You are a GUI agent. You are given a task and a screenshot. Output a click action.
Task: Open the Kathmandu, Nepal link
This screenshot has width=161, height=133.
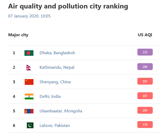pyautogui.click(x=57, y=67)
